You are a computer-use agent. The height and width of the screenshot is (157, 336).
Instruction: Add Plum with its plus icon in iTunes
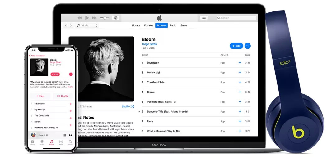pos(240,121)
